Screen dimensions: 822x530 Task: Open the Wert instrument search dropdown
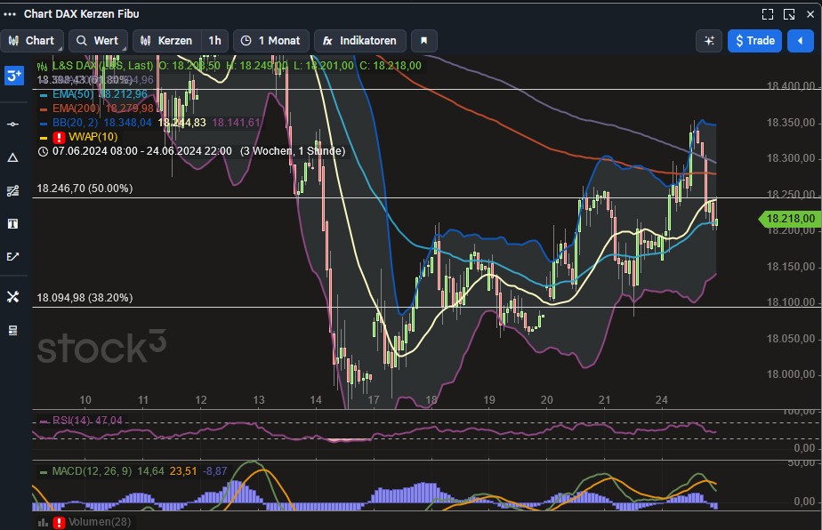point(98,40)
